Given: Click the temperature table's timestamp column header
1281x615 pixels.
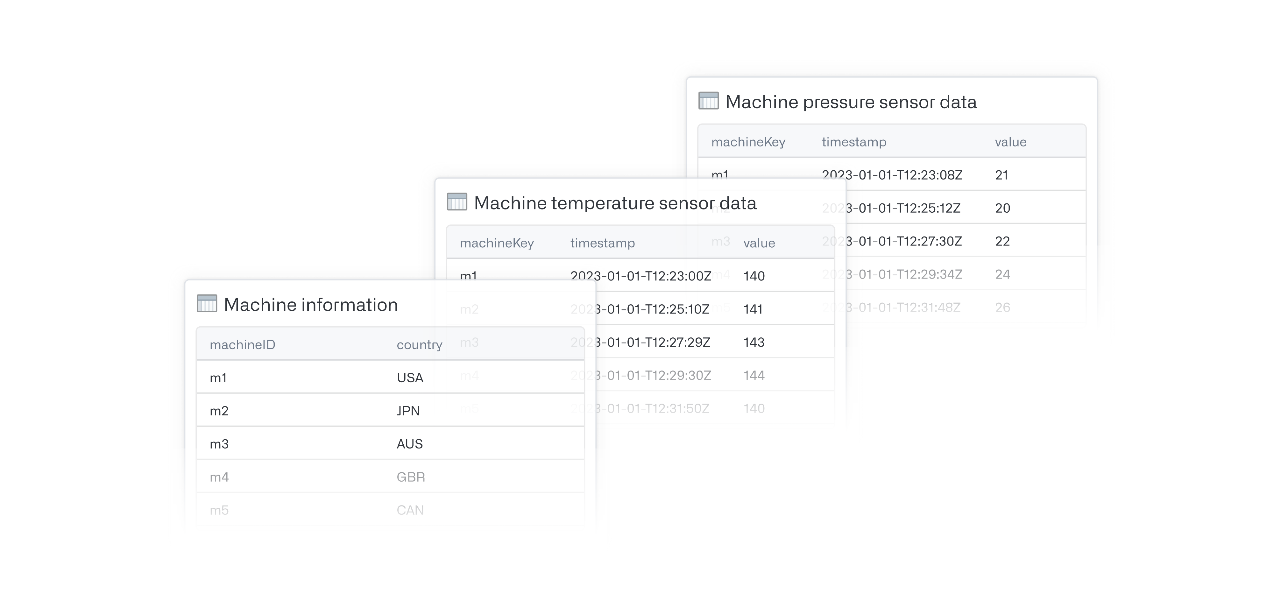Looking at the screenshot, I should pyautogui.click(x=602, y=243).
